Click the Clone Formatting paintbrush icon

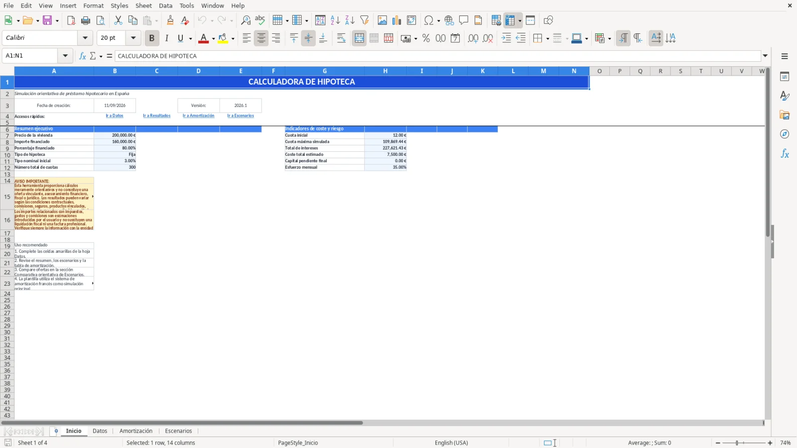170,20
